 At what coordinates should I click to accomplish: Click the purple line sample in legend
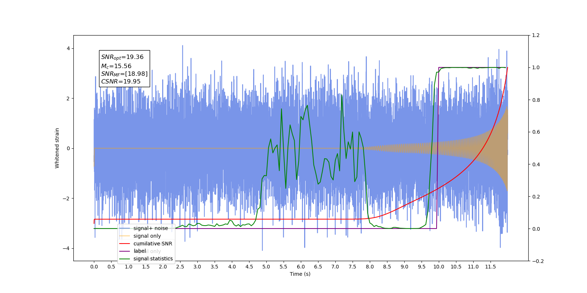point(125,251)
